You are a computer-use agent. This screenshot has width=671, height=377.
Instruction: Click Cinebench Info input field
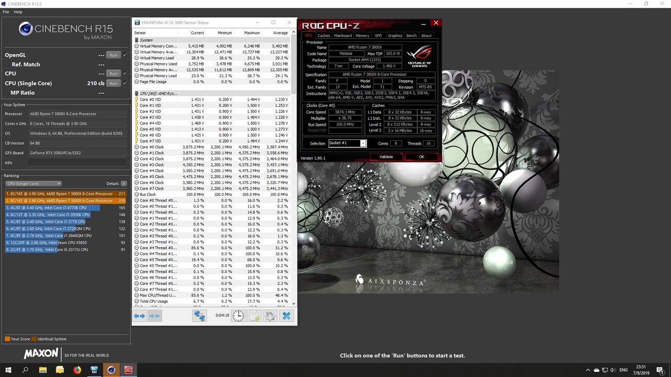(78, 163)
